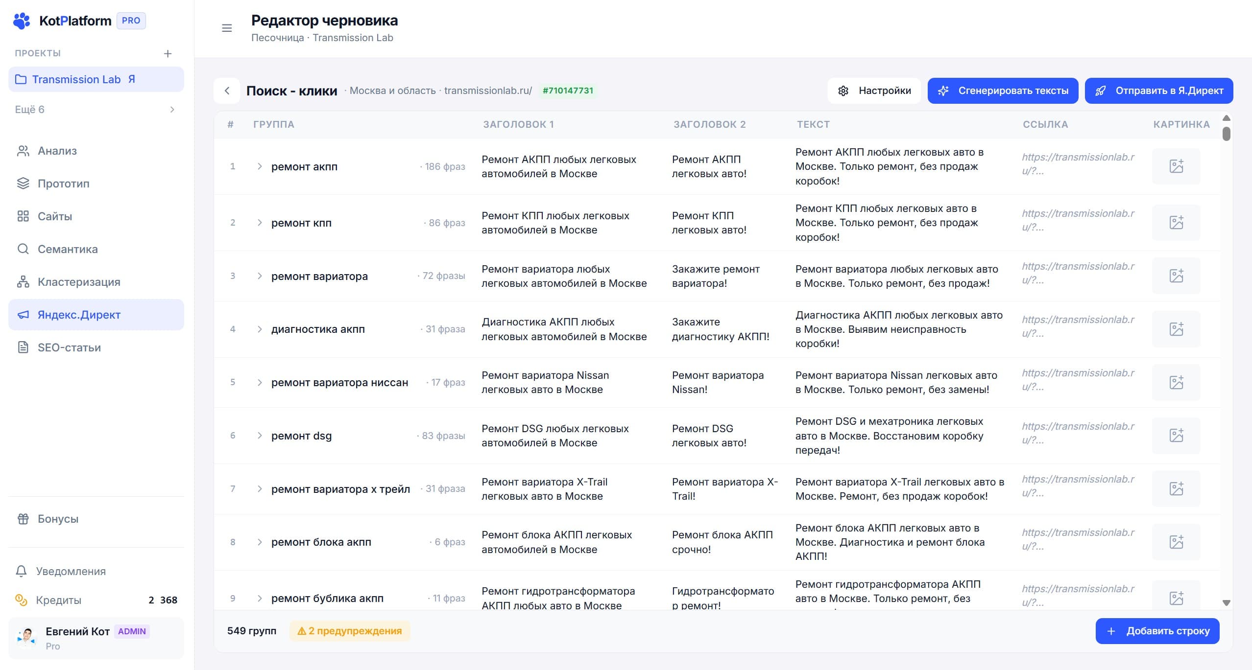Click the Бонусы gift icon

(23, 519)
